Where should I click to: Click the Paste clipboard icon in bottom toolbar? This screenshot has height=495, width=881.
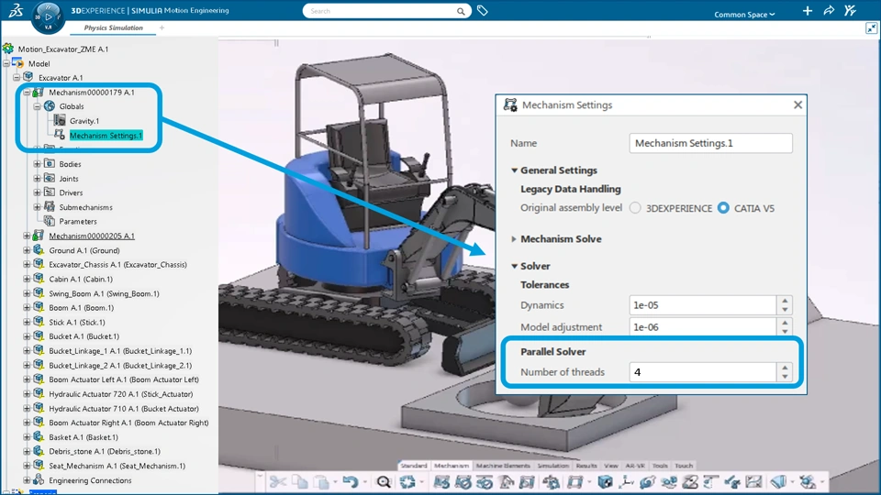click(321, 482)
